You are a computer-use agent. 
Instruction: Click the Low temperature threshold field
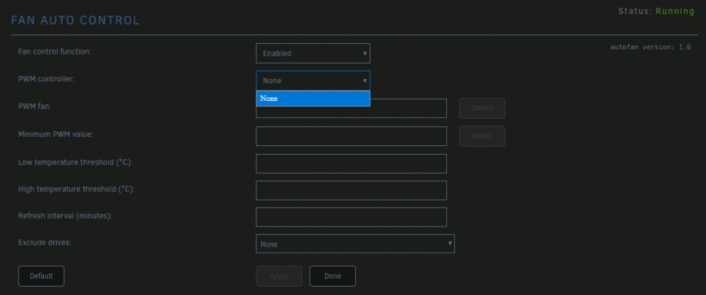click(351, 164)
